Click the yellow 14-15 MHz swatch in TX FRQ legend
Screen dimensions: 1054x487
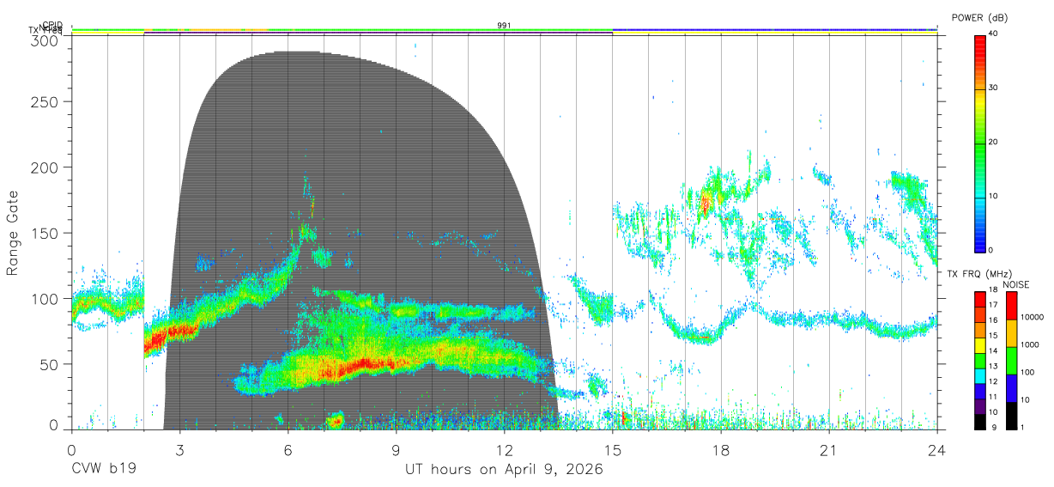coord(980,345)
